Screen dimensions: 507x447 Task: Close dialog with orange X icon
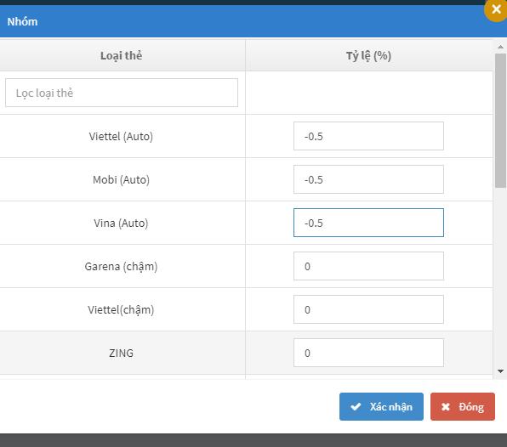496,9
